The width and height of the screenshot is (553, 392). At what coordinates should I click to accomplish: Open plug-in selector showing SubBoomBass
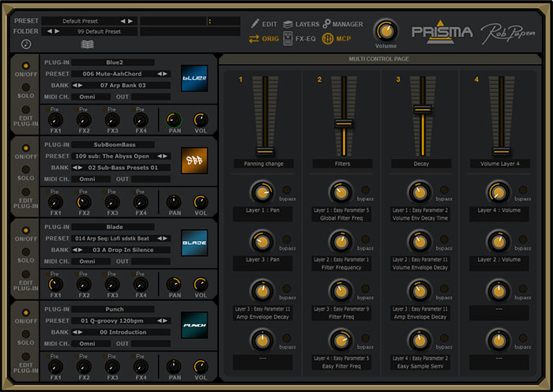pyautogui.click(x=113, y=145)
